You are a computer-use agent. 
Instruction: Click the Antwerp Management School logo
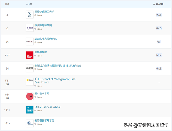(x=30, y=123)
